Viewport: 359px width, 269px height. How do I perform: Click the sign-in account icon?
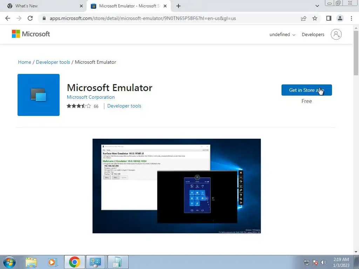coord(336,34)
